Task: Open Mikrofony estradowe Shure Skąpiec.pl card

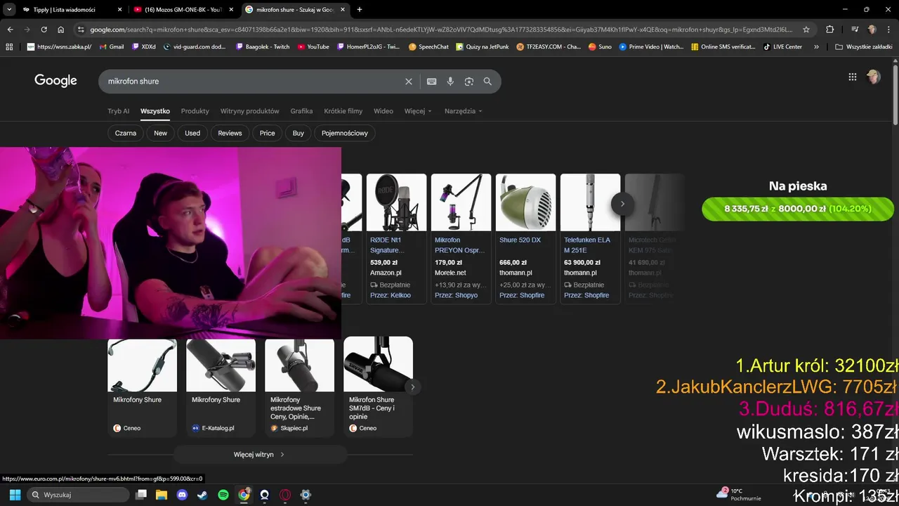Action: tap(299, 387)
